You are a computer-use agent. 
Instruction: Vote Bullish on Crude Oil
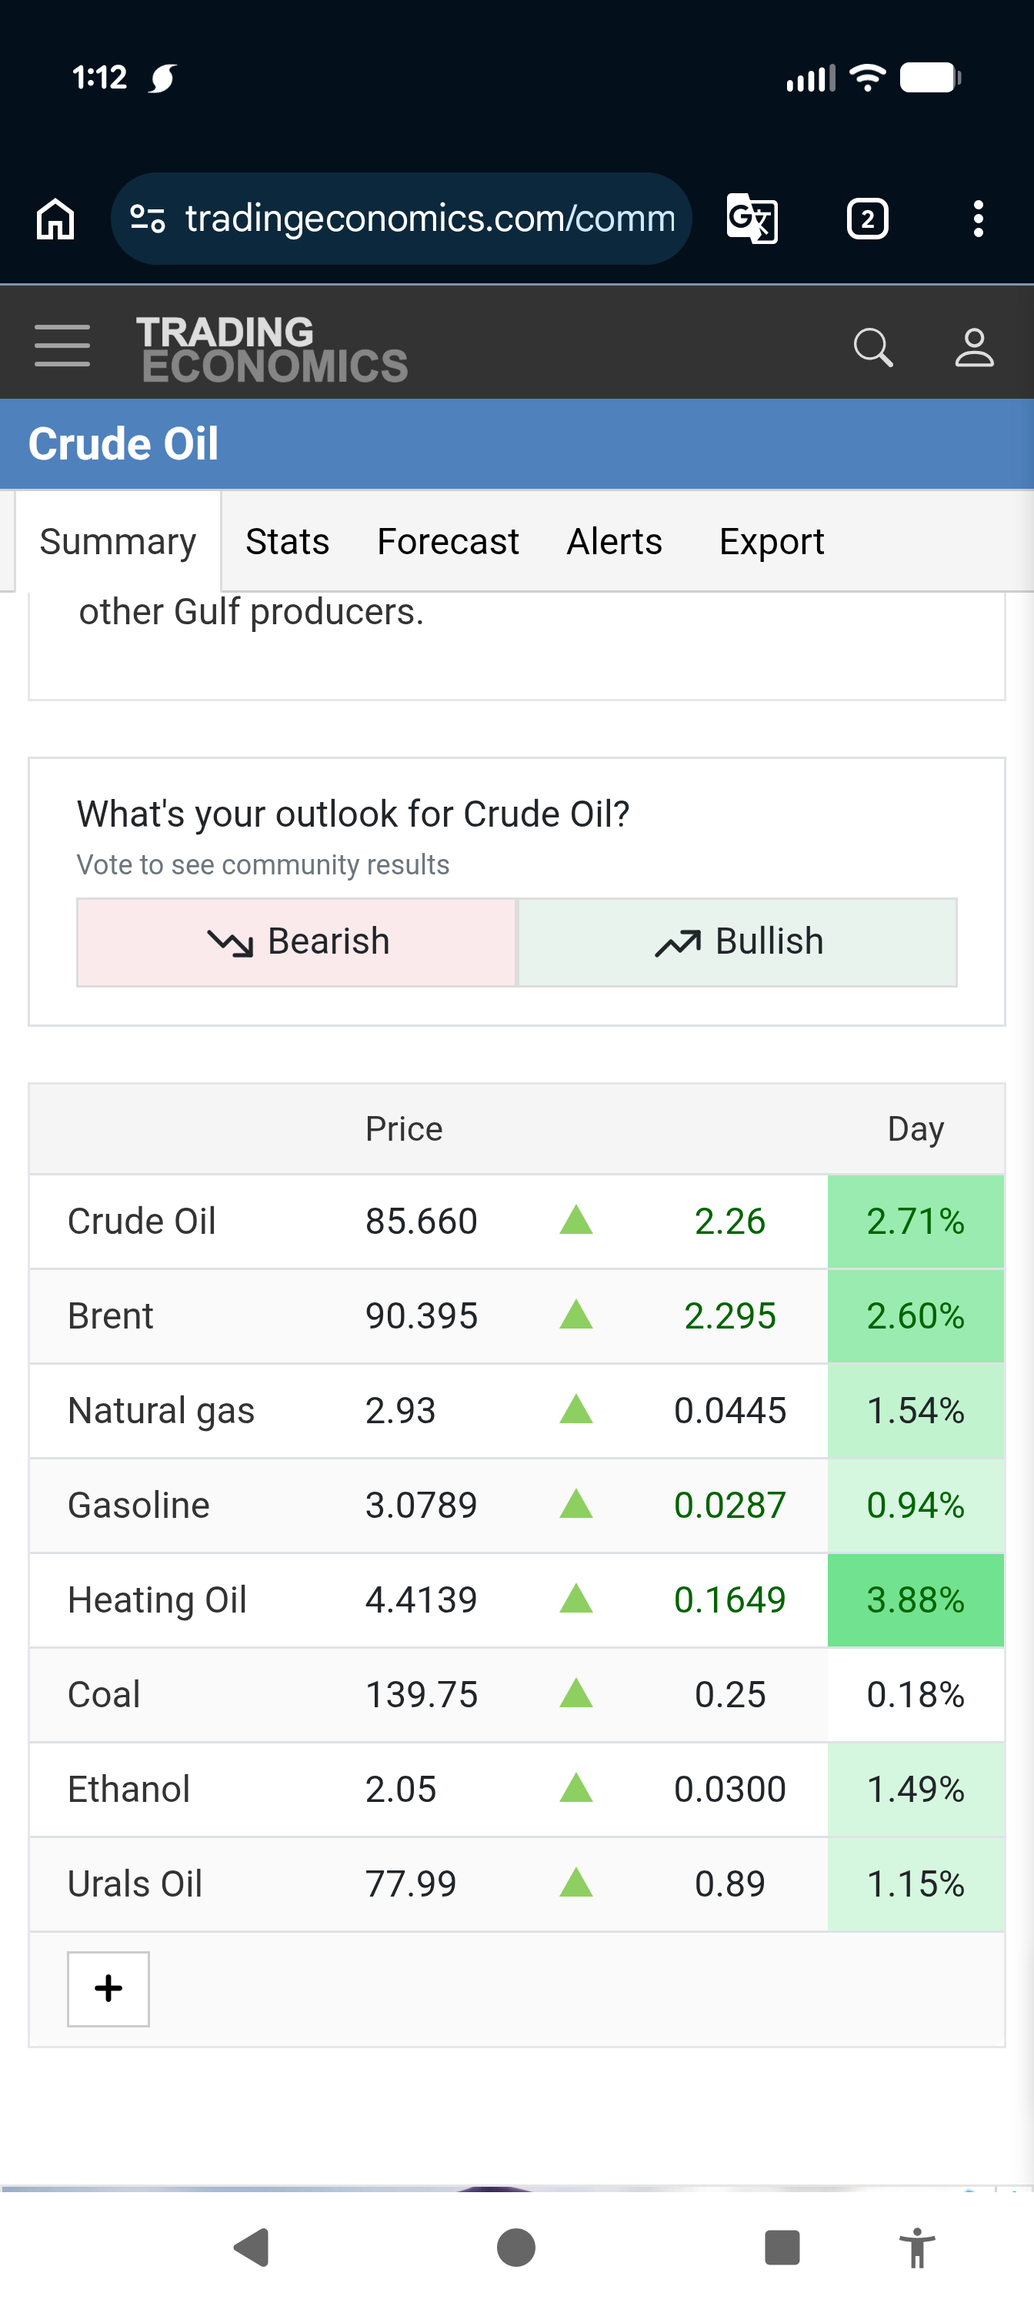tap(739, 941)
